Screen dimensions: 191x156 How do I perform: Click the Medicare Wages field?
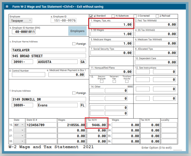[111, 43]
